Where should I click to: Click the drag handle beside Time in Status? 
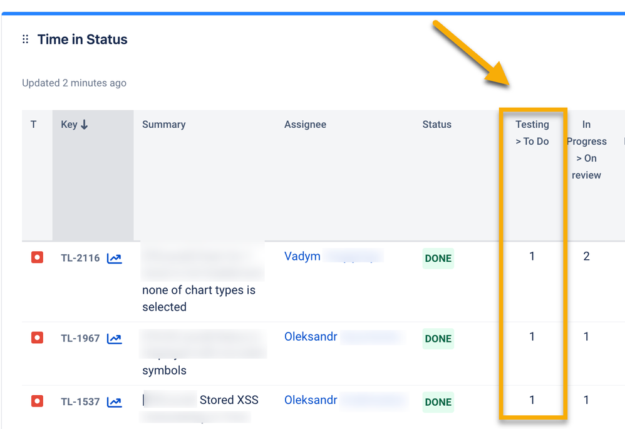pyautogui.click(x=26, y=39)
